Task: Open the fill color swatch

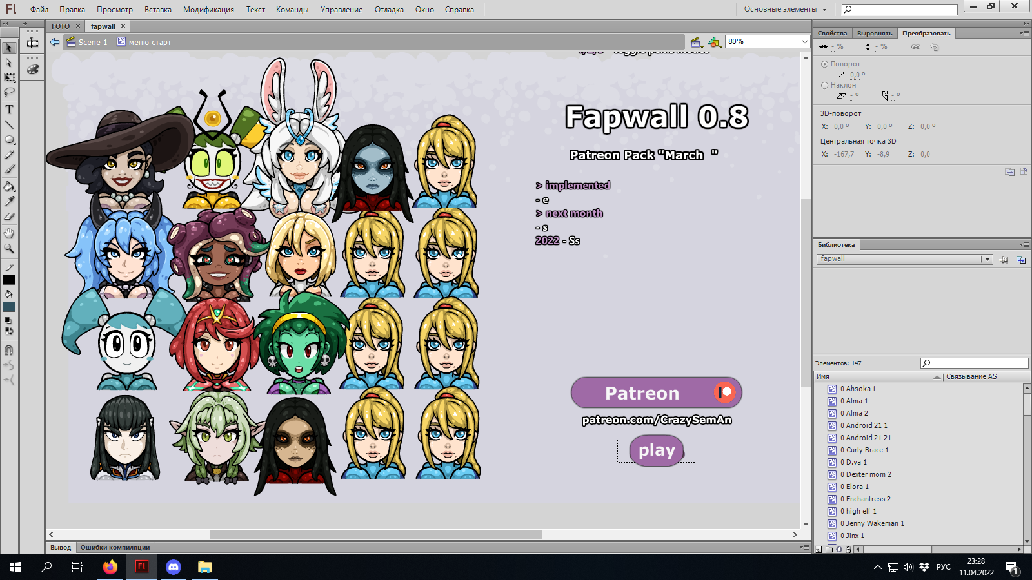Action: click(9, 307)
